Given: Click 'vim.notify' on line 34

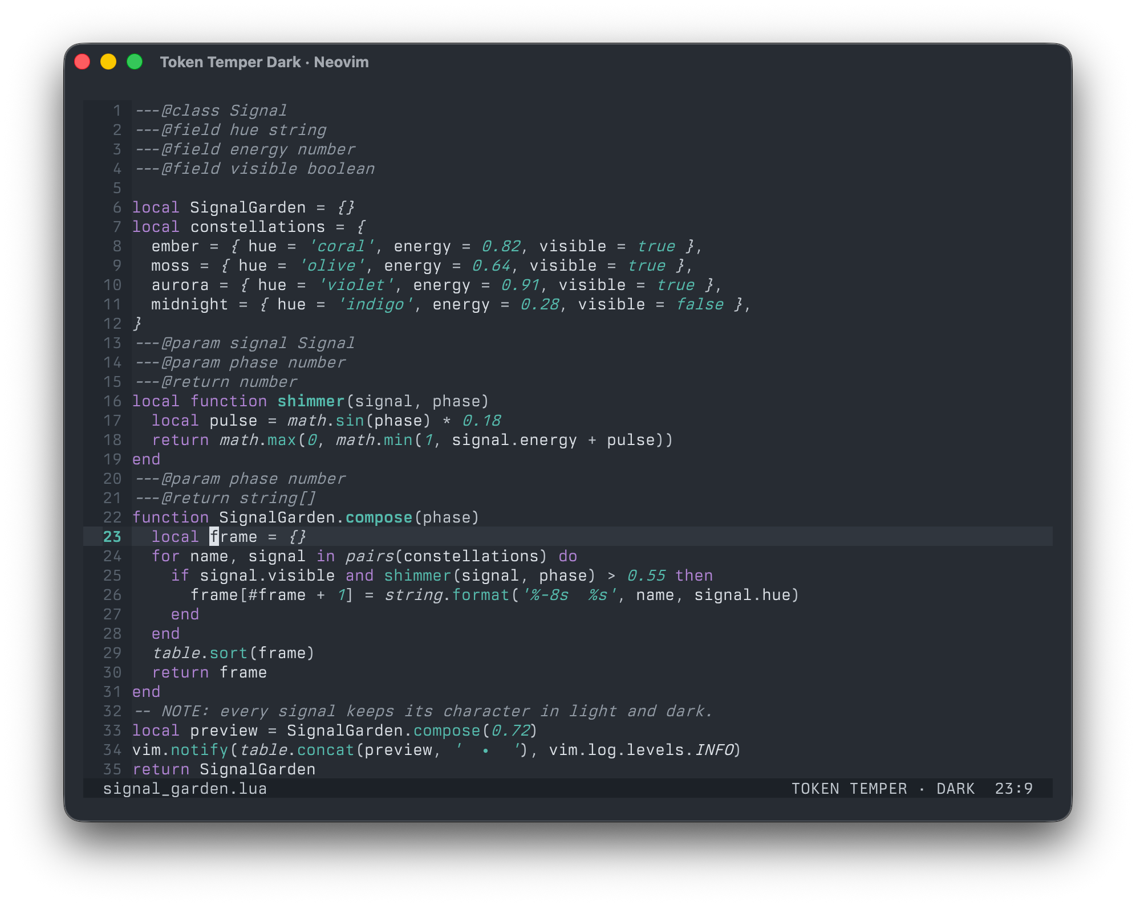Looking at the screenshot, I should pos(180,750).
